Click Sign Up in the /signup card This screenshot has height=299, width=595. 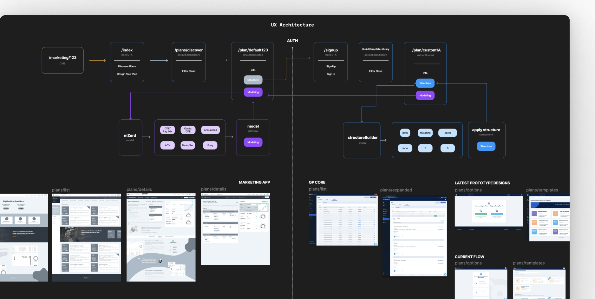tap(331, 66)
